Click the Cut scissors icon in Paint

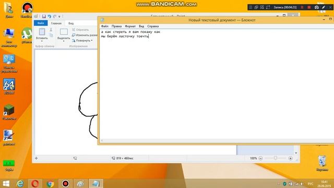tap(51, 30)
